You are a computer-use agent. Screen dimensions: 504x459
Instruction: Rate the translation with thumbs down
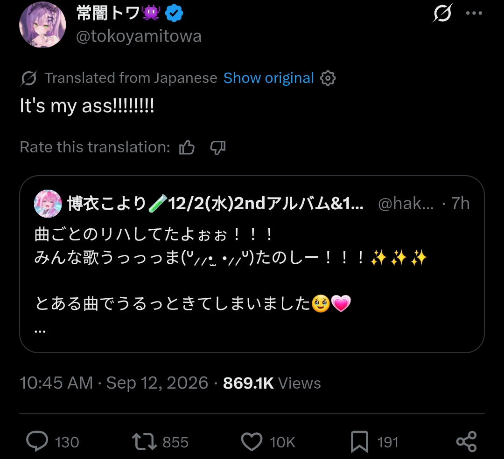[218, 147]
